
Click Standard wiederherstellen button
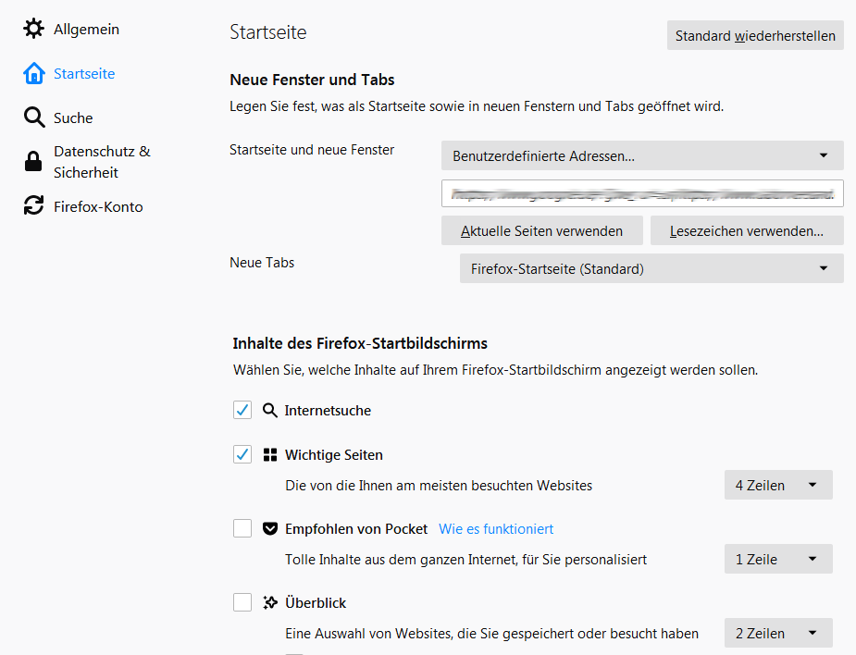click(755, 35)
